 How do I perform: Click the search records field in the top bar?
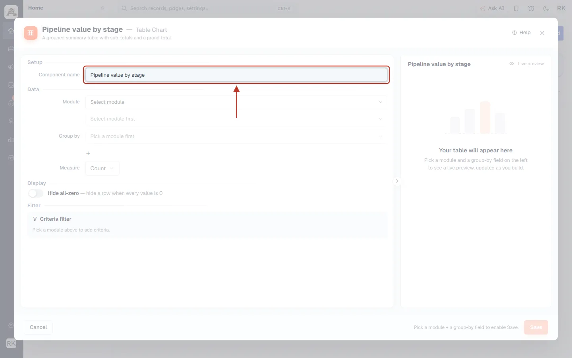pos(207,8)
